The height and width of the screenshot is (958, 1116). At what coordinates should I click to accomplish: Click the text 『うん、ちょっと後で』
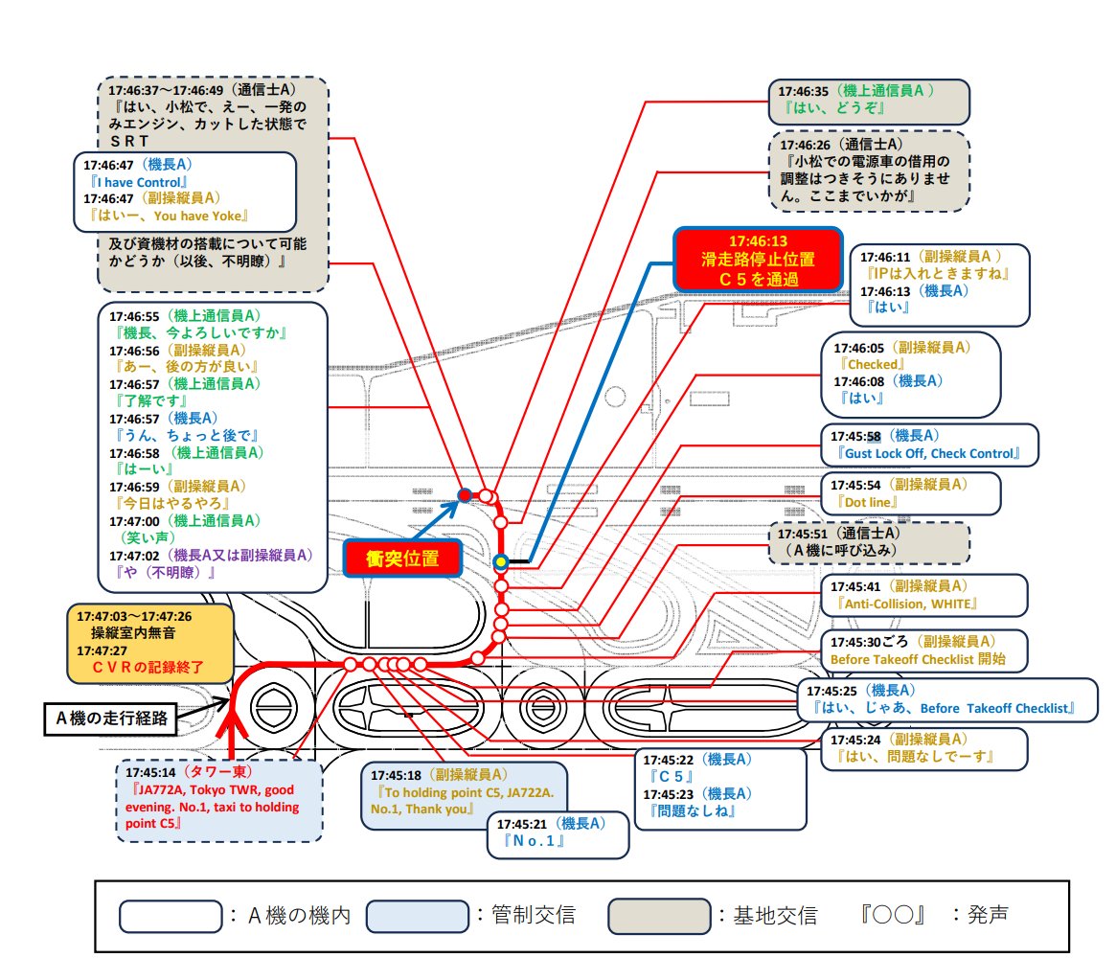coord(187,435)
